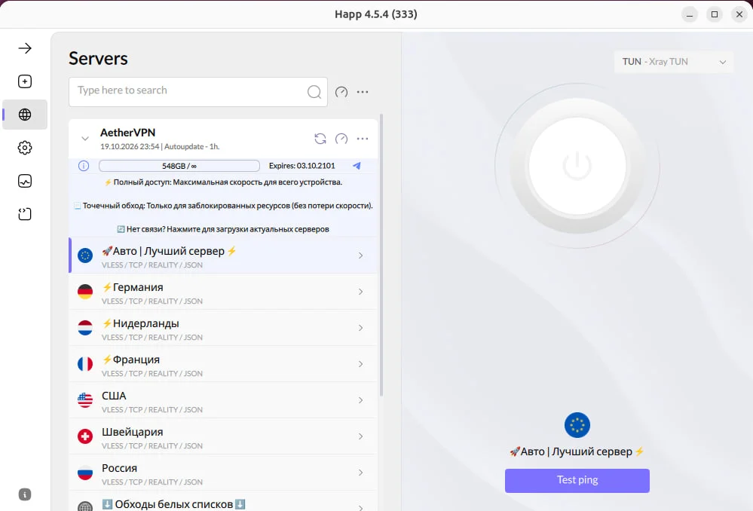Image resolution: width=753 pixels, height=511 pixels.
Task: Select the Россия server
Action: click(x=223, y=473)
